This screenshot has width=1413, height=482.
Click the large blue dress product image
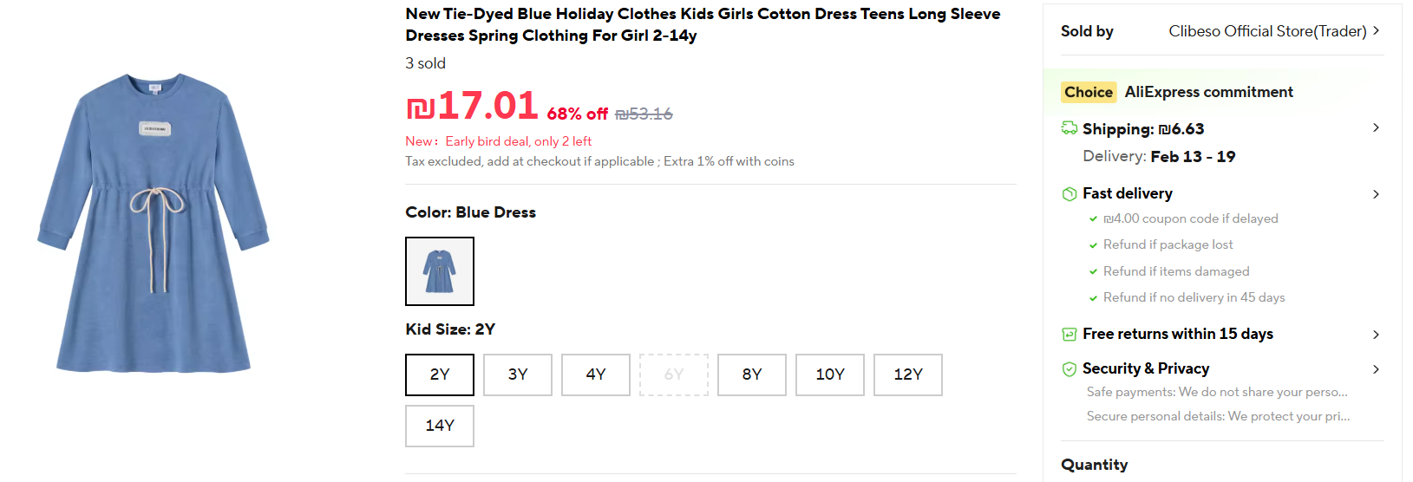coord(154,223)
